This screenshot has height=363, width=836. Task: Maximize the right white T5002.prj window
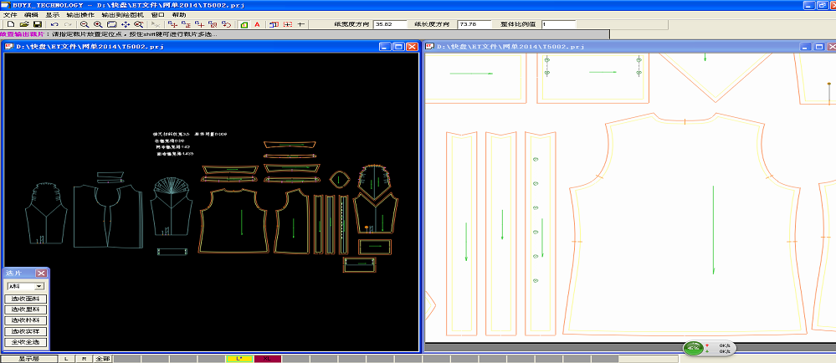click(x=819, y=46)
